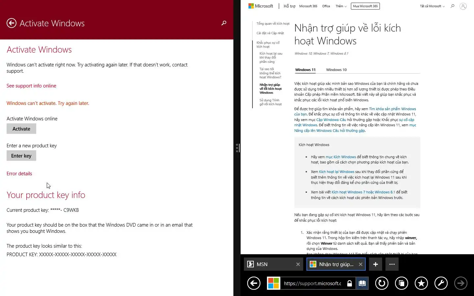Open the web page search magnifier
Screen dimensions: 474x296
452,6
